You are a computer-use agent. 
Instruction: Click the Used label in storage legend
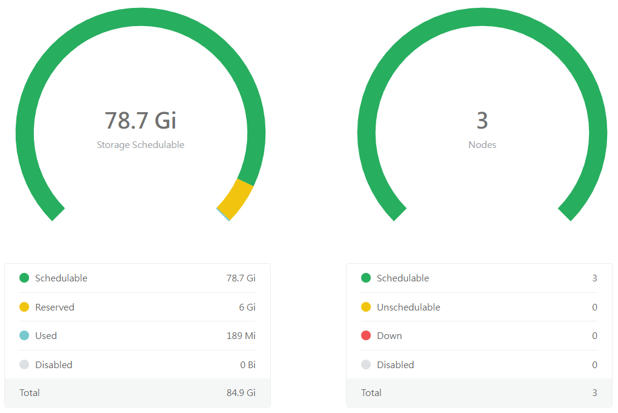pos(46,336)
